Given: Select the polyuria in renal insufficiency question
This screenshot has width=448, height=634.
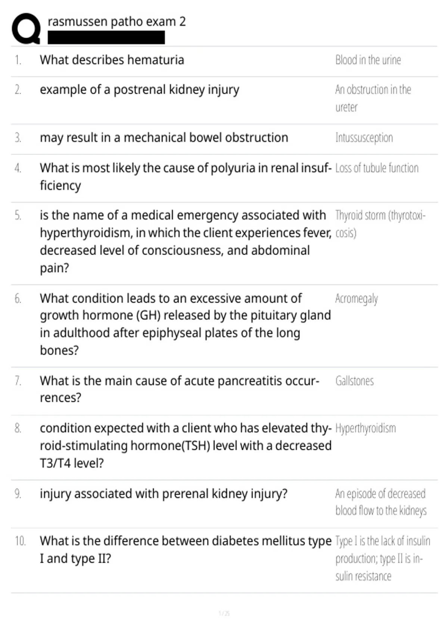Looking at the screenshot, I should coord(186,177).
